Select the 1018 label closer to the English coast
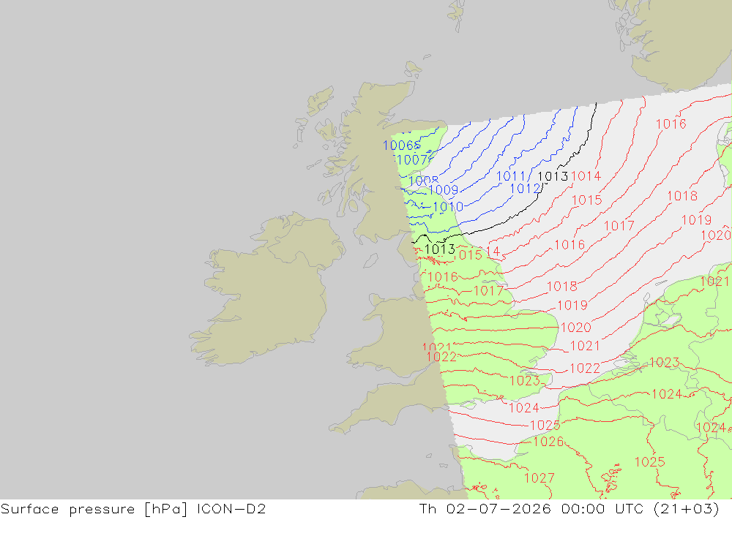The height and width of the screenshot is (536, 732). 562,287
